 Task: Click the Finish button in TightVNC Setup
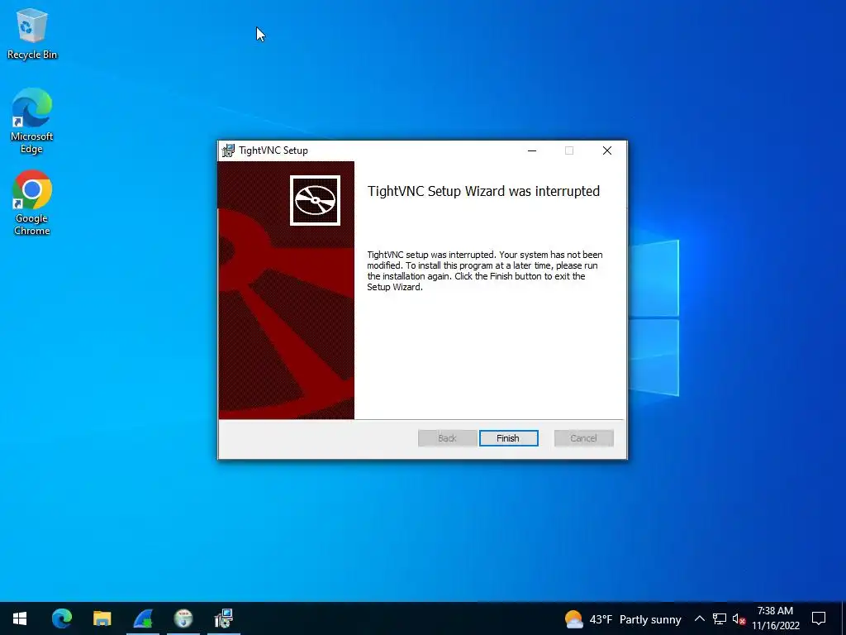[x=508, y=438]
